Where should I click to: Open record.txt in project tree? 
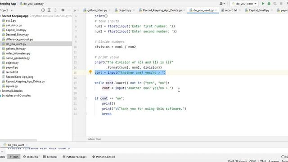pos(12,72)
